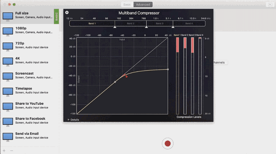Select the Share to Facebook preset
This screenshot has height=154, width=276.
tap(29, 122)
